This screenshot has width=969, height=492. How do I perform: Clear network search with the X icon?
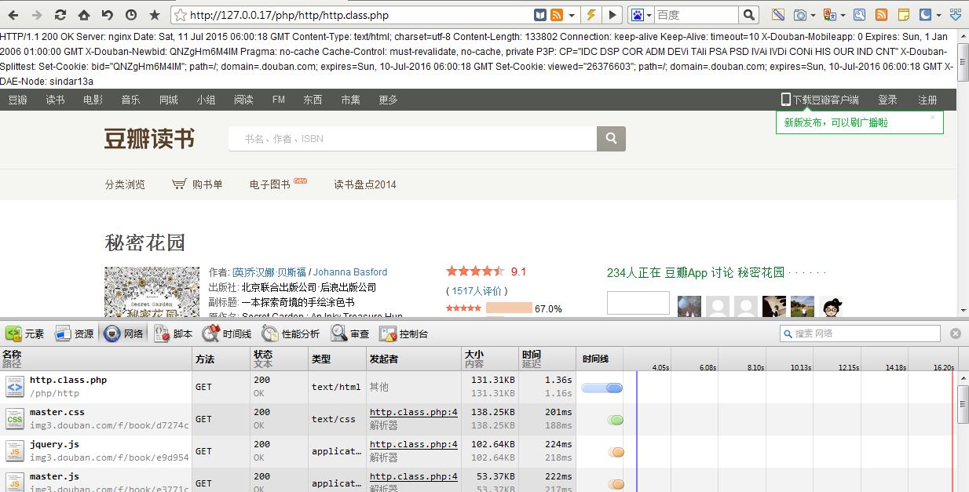click(x=956, y=333)
